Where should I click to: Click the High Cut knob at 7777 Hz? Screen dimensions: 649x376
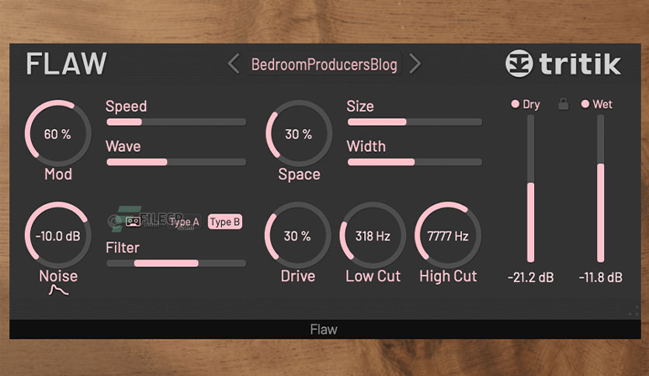point(448,235)
